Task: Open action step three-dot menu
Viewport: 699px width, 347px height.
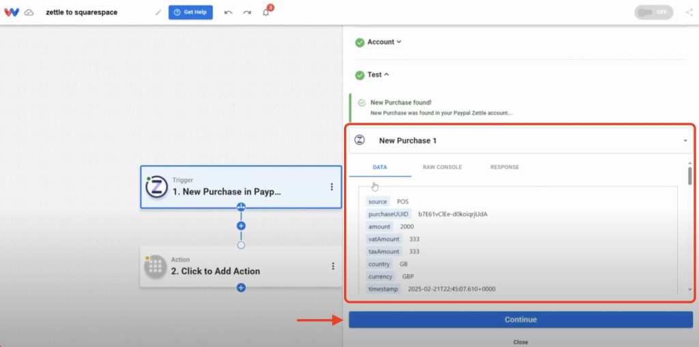Action: click(x=333, y=266)
